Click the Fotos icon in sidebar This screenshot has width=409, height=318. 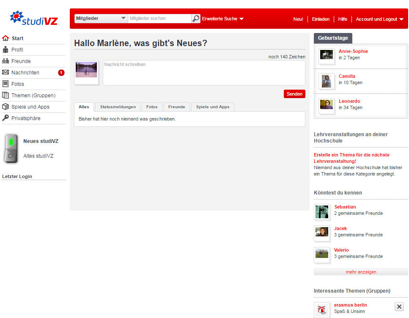5,84
